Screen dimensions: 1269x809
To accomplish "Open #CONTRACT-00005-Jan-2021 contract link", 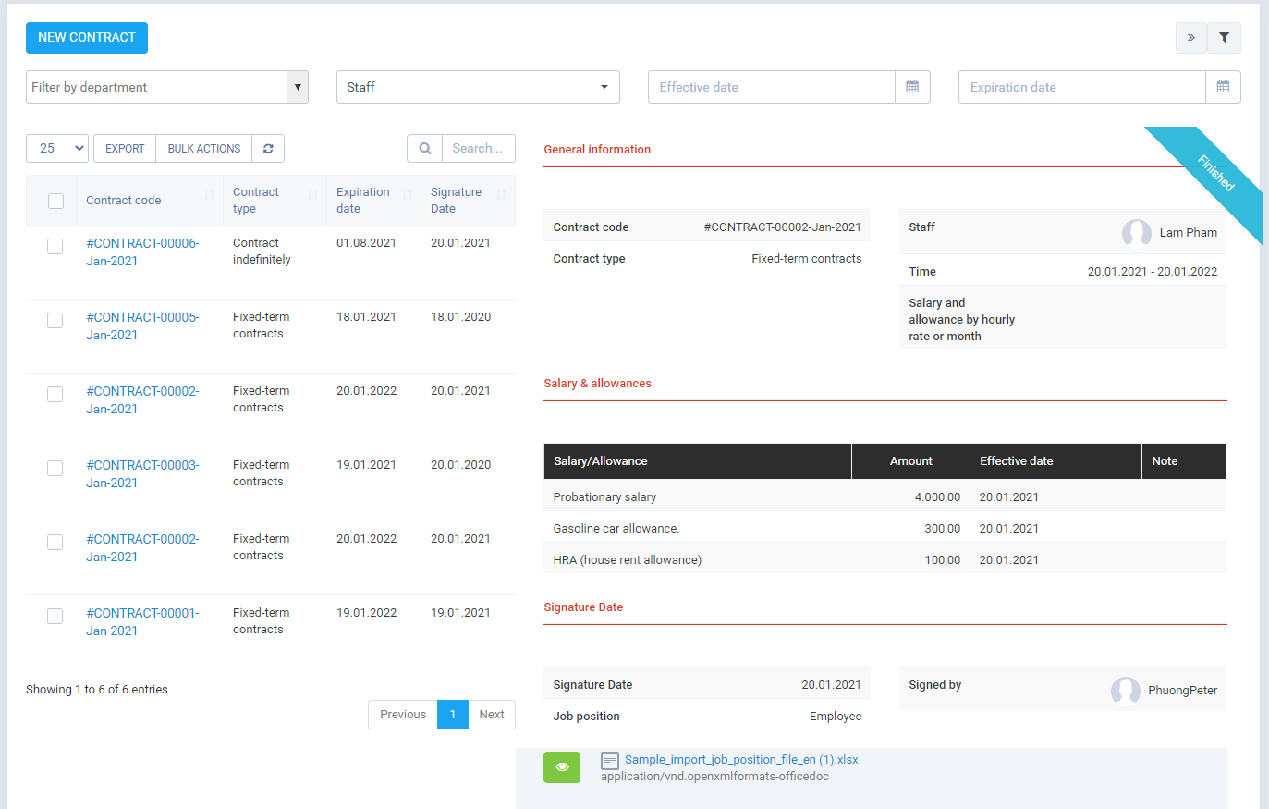I will tap(142, 325).
